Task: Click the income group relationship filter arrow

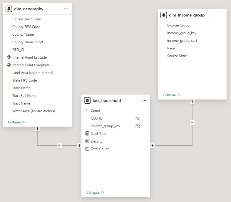Action: [192, 122]
